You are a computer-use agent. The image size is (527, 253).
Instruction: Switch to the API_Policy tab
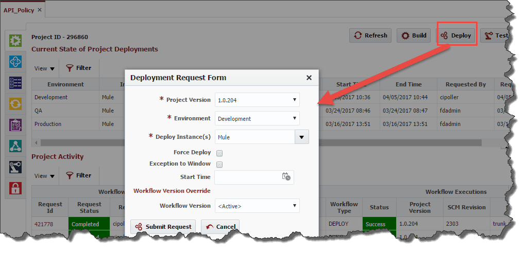(19, 10)
